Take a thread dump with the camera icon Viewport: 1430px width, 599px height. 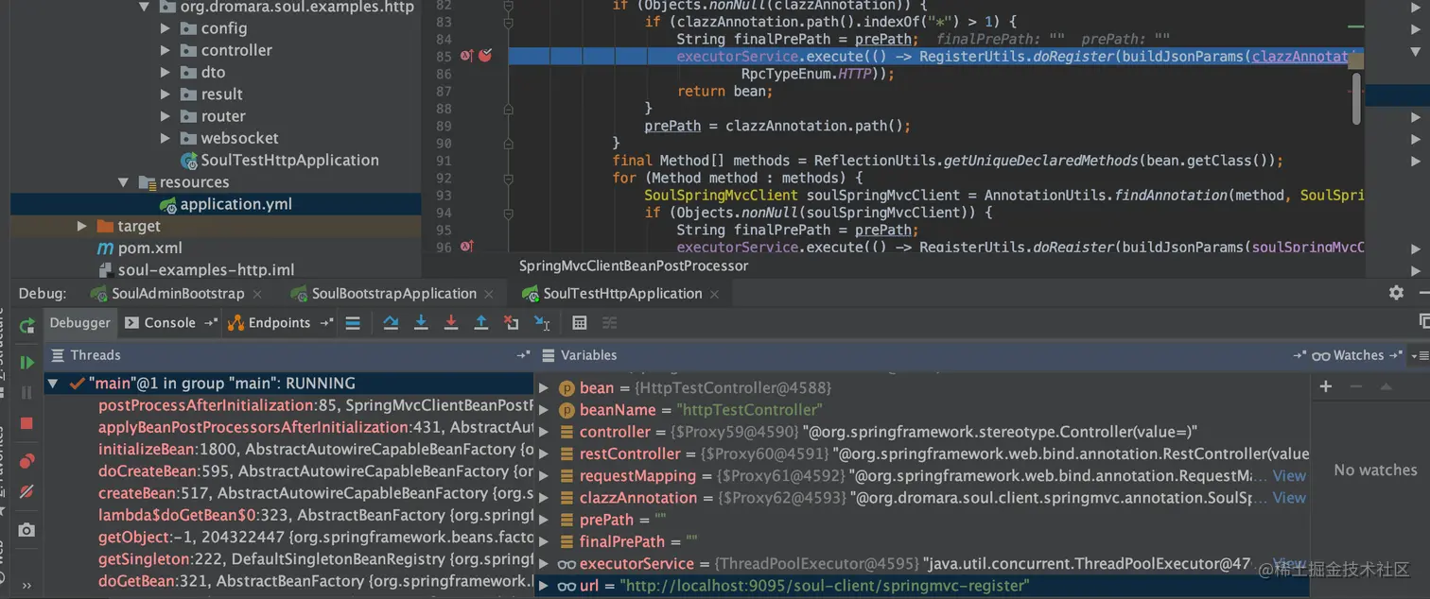pos(26,530)
